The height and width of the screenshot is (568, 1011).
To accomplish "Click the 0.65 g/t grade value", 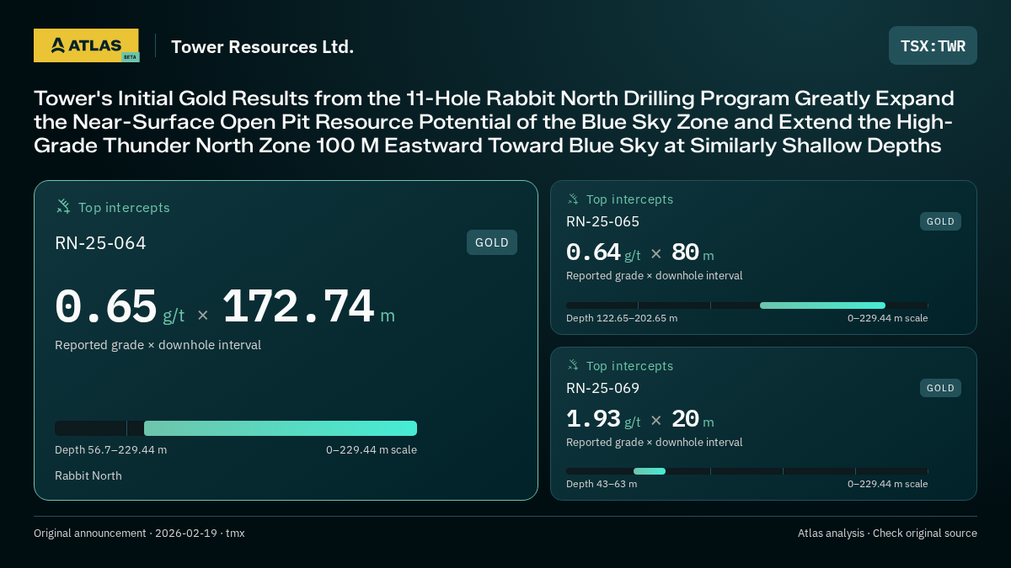I will tap(120, 307).
